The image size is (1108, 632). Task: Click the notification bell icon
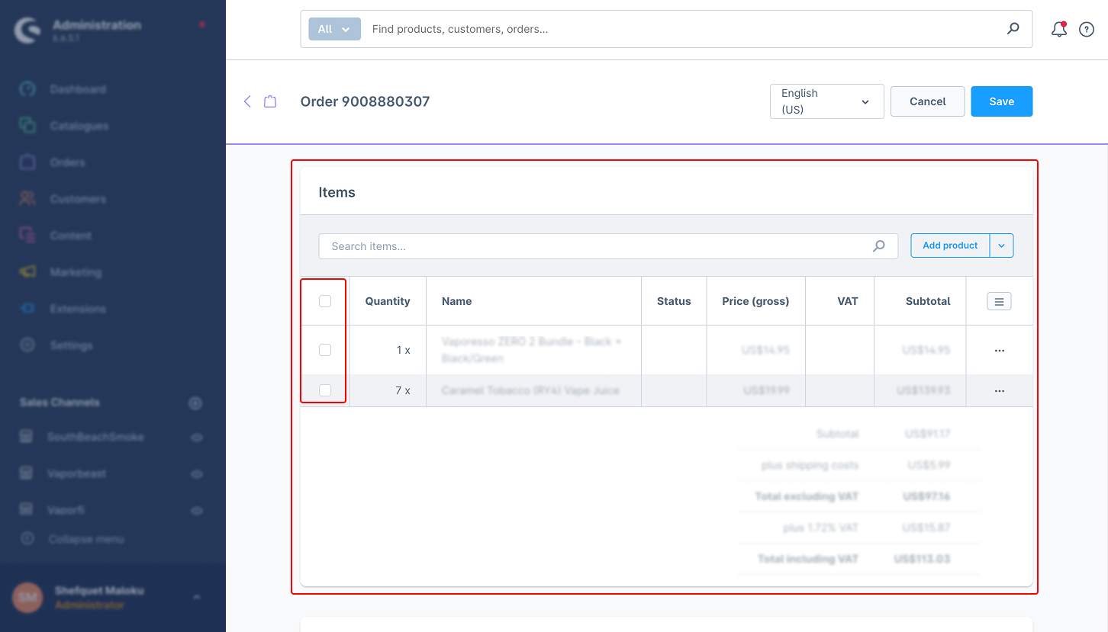coord(1058,30)
